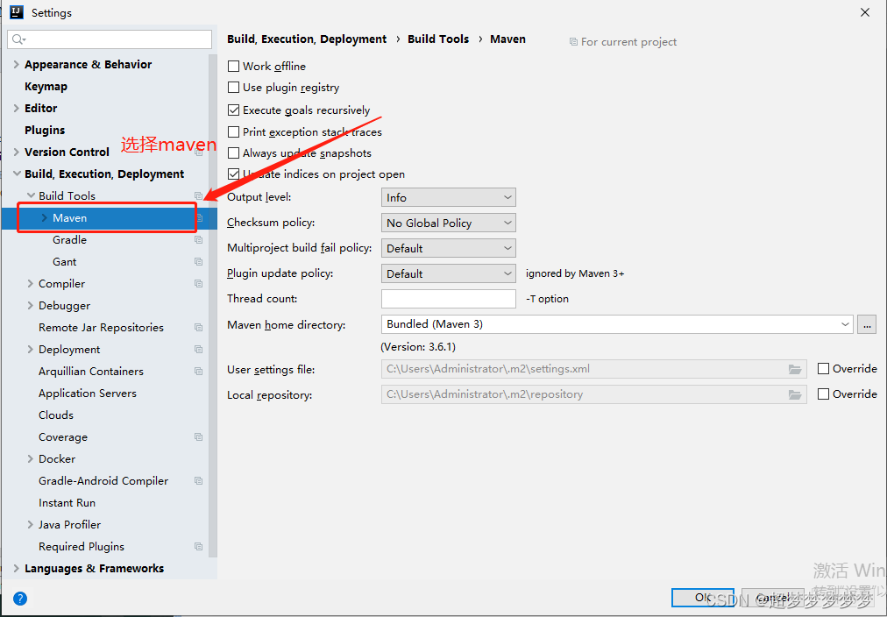Open the Checksum policy dropdown
The height and width of the screenshot is (617, 887).
(x=449, y=223)
